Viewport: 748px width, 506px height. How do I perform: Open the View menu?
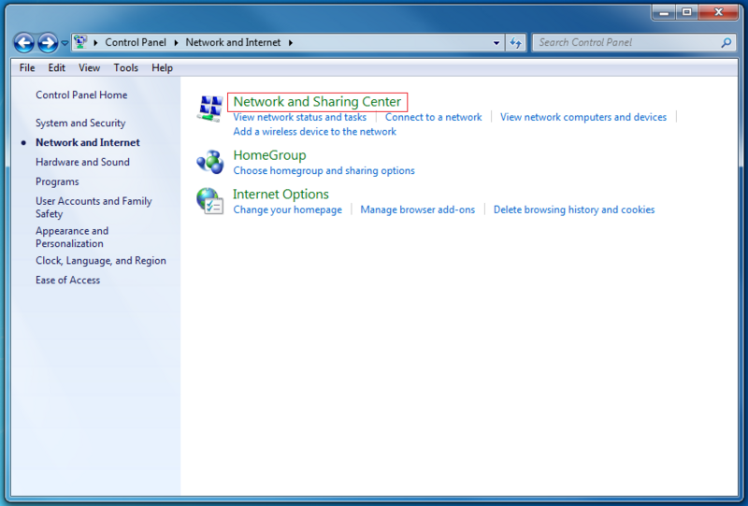coord(89,67)
